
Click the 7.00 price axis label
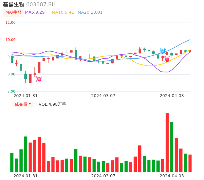[10, 91]
